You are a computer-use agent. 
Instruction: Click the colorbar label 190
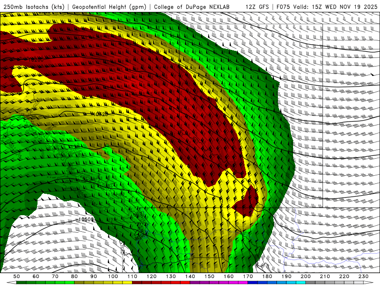click(286, 276)
